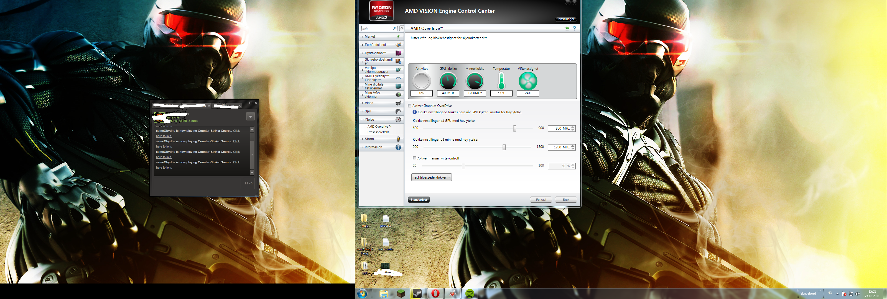Select Prosessoreffekt under Ytelse

pos(378,132)
